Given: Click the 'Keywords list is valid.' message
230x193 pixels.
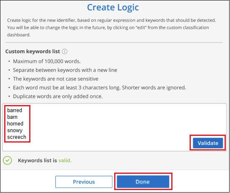Looking at the screenshot, I should [x=45, y=160].
